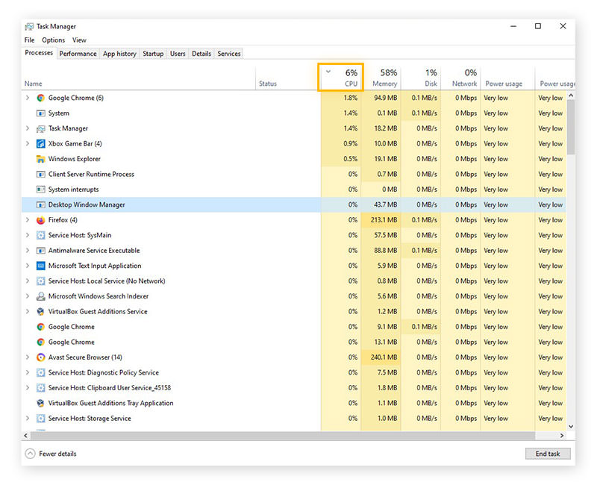Click the Xbox Game Bar icon
The height and width of the screenshot is (488, 597).
[x=41, y=144]
